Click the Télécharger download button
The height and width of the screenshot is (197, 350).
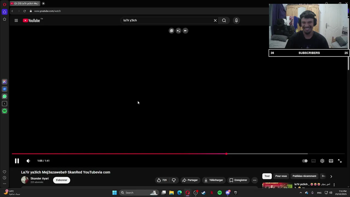coord(214,180)
